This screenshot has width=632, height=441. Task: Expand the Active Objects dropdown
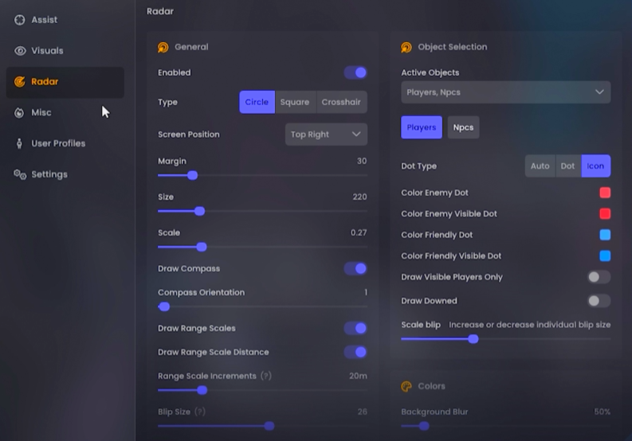tap(506, 92)
